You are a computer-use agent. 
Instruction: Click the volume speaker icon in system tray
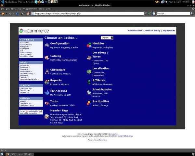tap(166, 2)
